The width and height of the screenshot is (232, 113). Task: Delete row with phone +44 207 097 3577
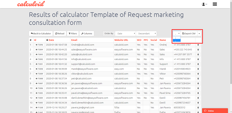click(x=198, y=54)
